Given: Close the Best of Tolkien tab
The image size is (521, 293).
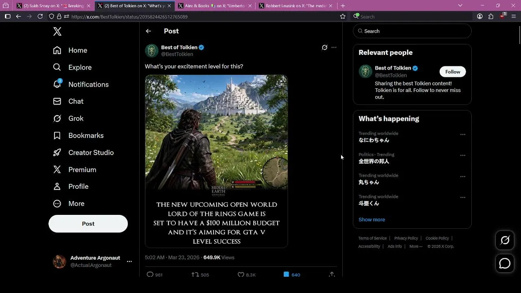Looking at the screenshot, I should click(x=169, y=6).
